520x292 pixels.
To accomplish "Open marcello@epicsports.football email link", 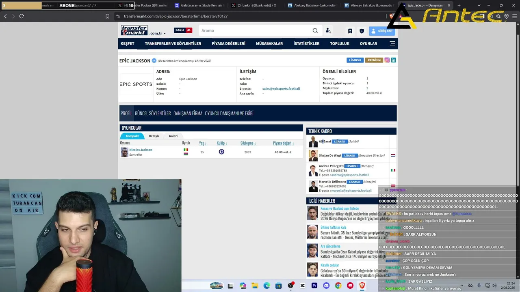I will coord(351,191).
